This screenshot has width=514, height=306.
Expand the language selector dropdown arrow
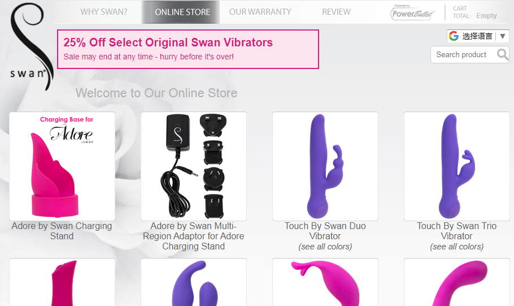click(x=503, y=36)
